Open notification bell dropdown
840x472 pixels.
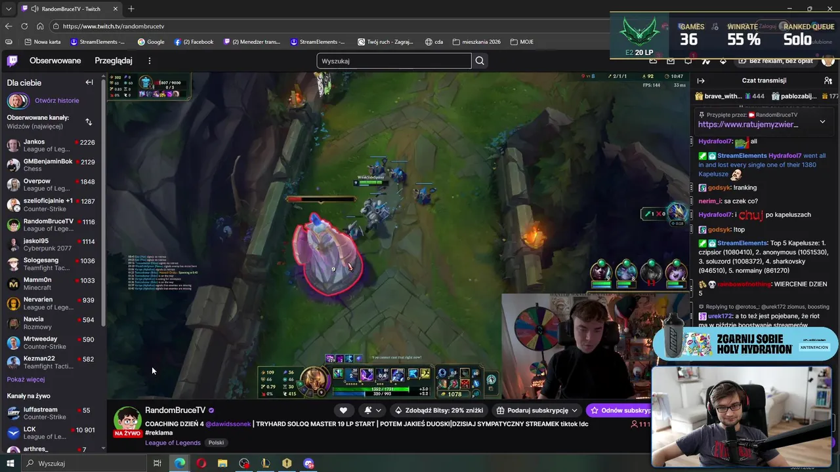[x=373, y=410]
